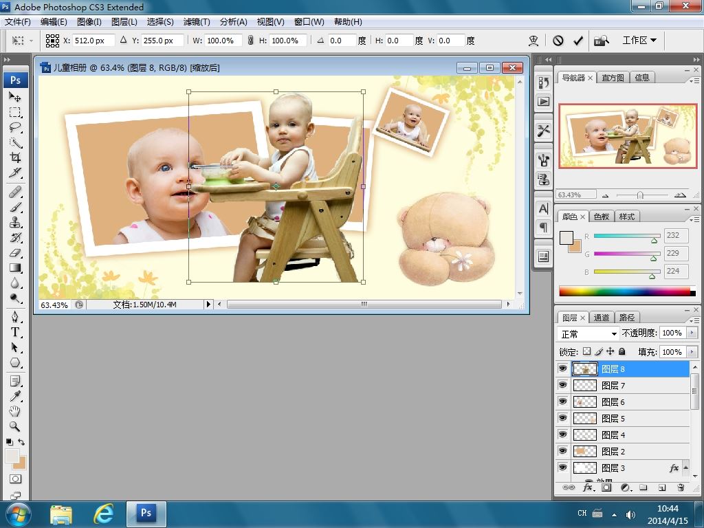Open the 图像(I) menu
Screen dimensions: 704x528
coord(89,21)
